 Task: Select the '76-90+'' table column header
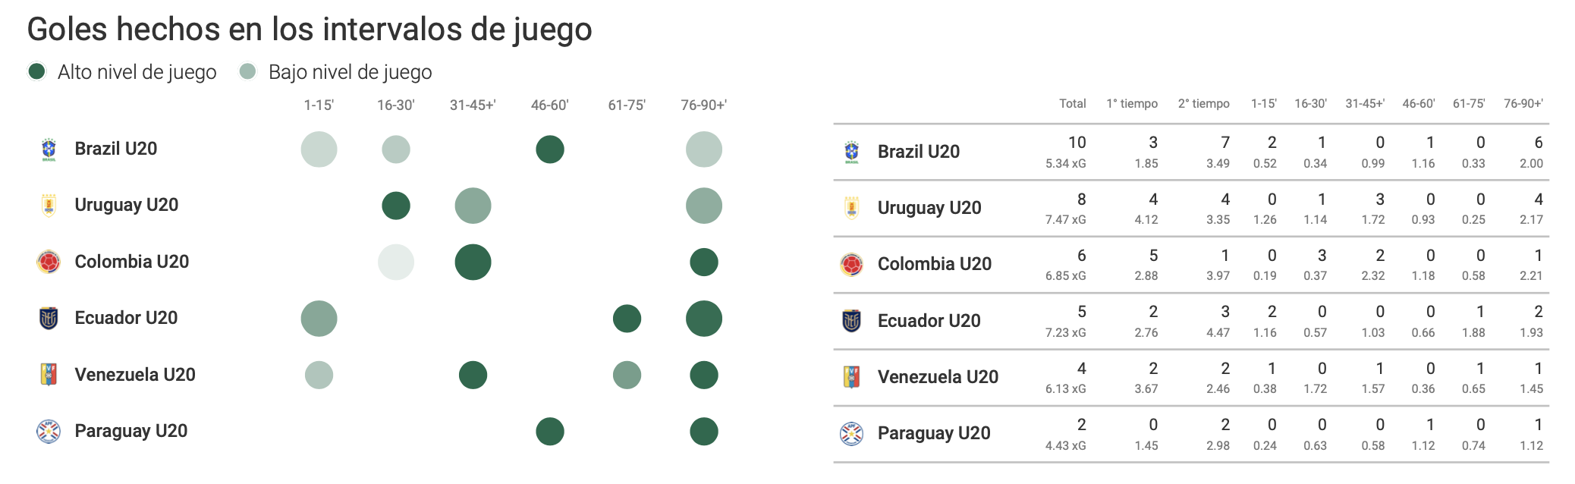coord(1523,104)
